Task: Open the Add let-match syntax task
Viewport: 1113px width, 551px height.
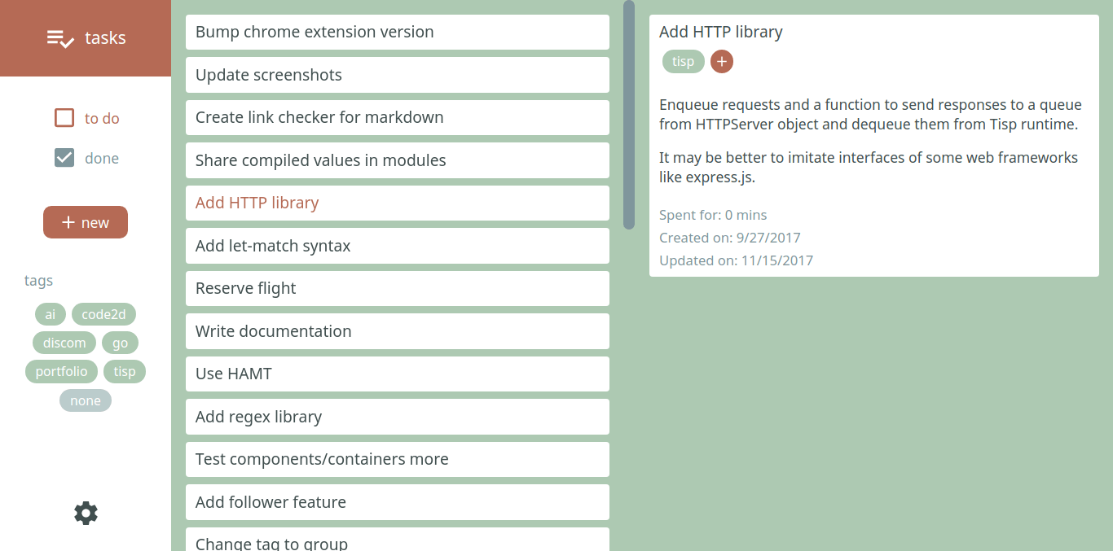Action: 398,246
